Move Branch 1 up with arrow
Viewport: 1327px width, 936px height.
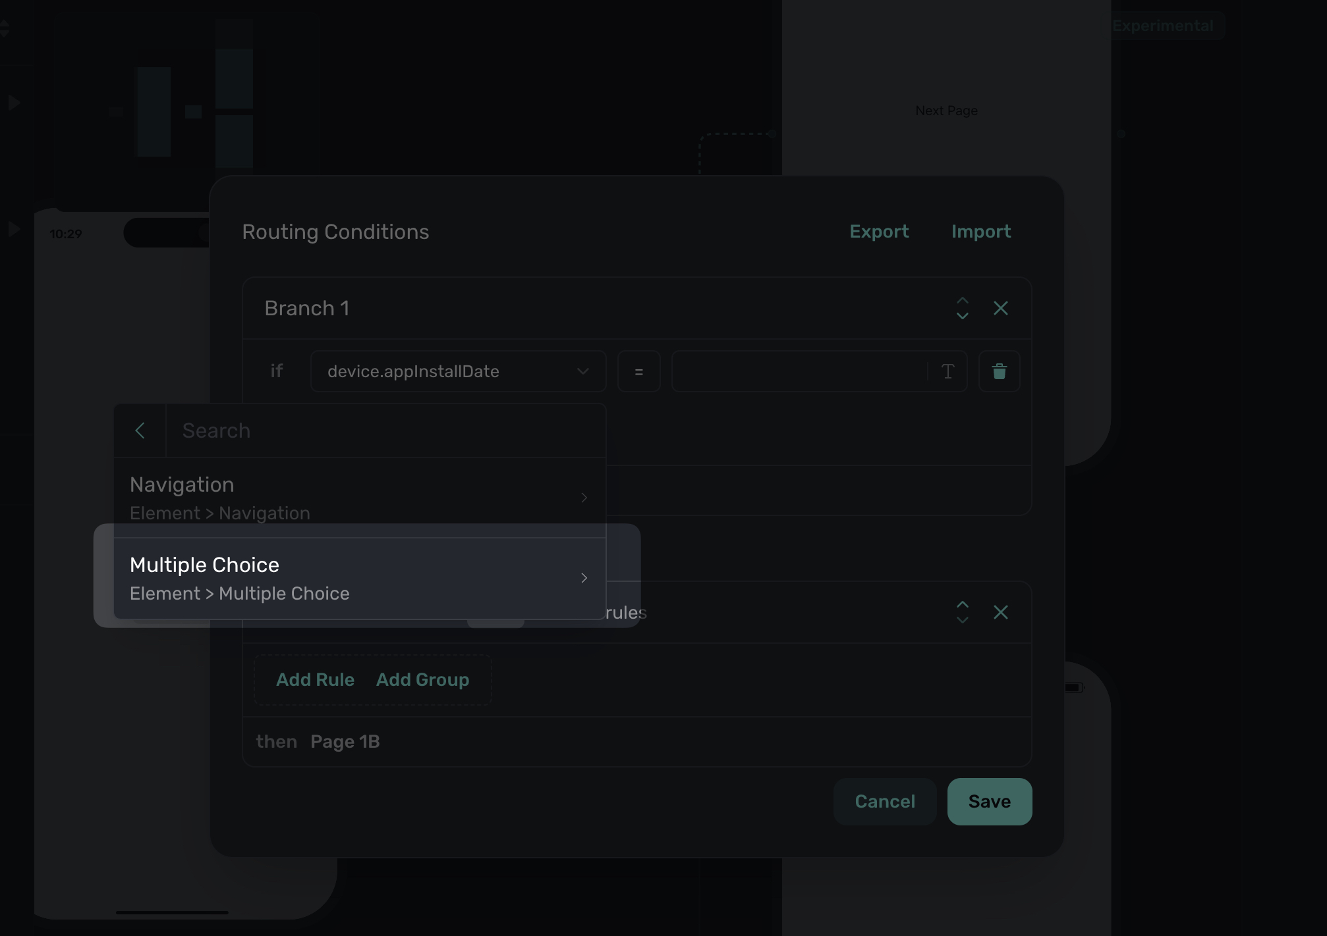(x=962, y=300)
